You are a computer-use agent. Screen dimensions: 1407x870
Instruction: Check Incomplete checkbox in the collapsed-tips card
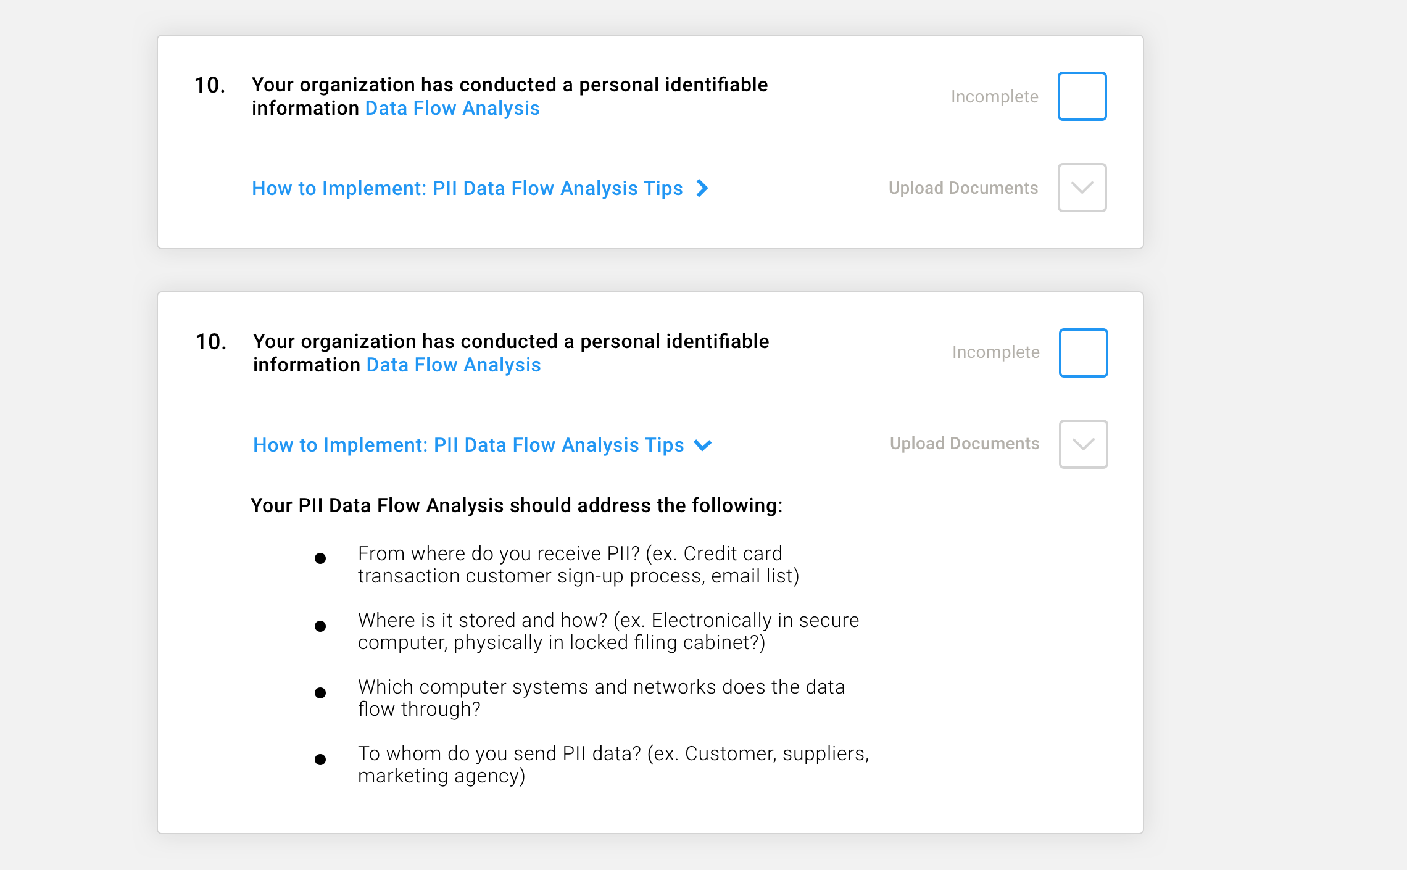[1082, 96]
